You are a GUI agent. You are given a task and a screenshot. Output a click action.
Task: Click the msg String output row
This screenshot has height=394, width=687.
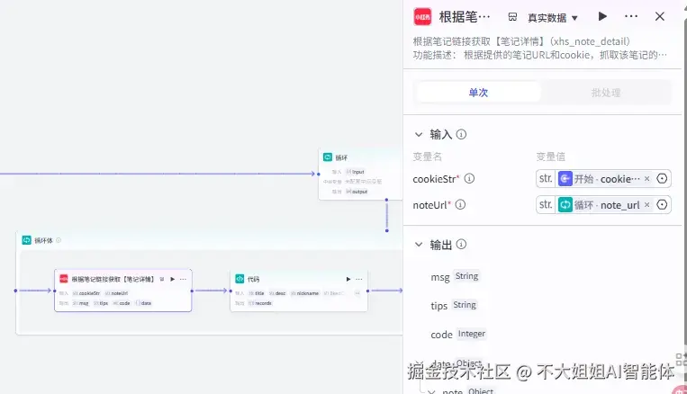pos(455,276)
